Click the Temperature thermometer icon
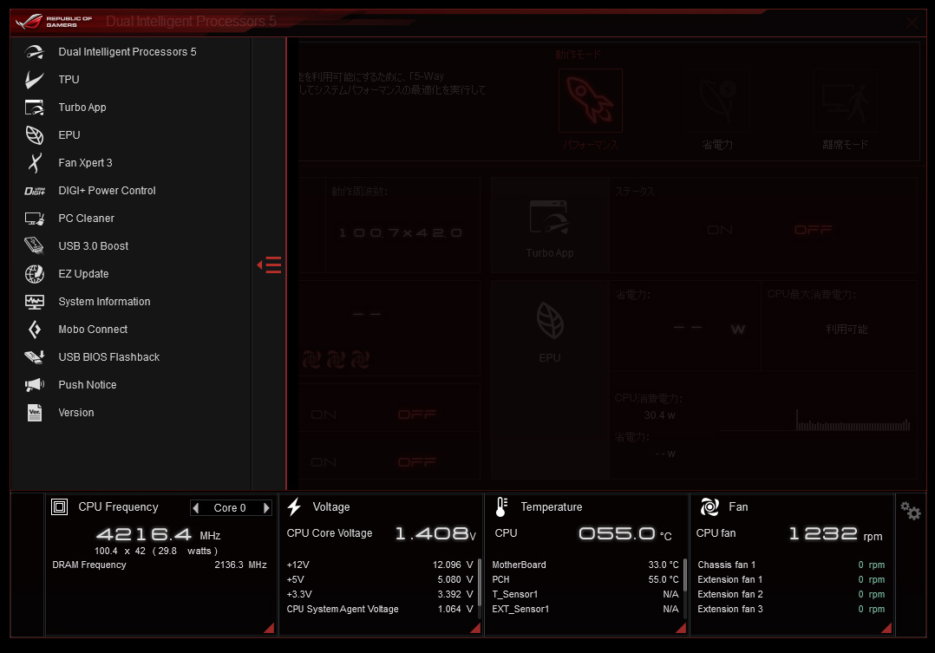935x653 pixels. coord(501,507)
